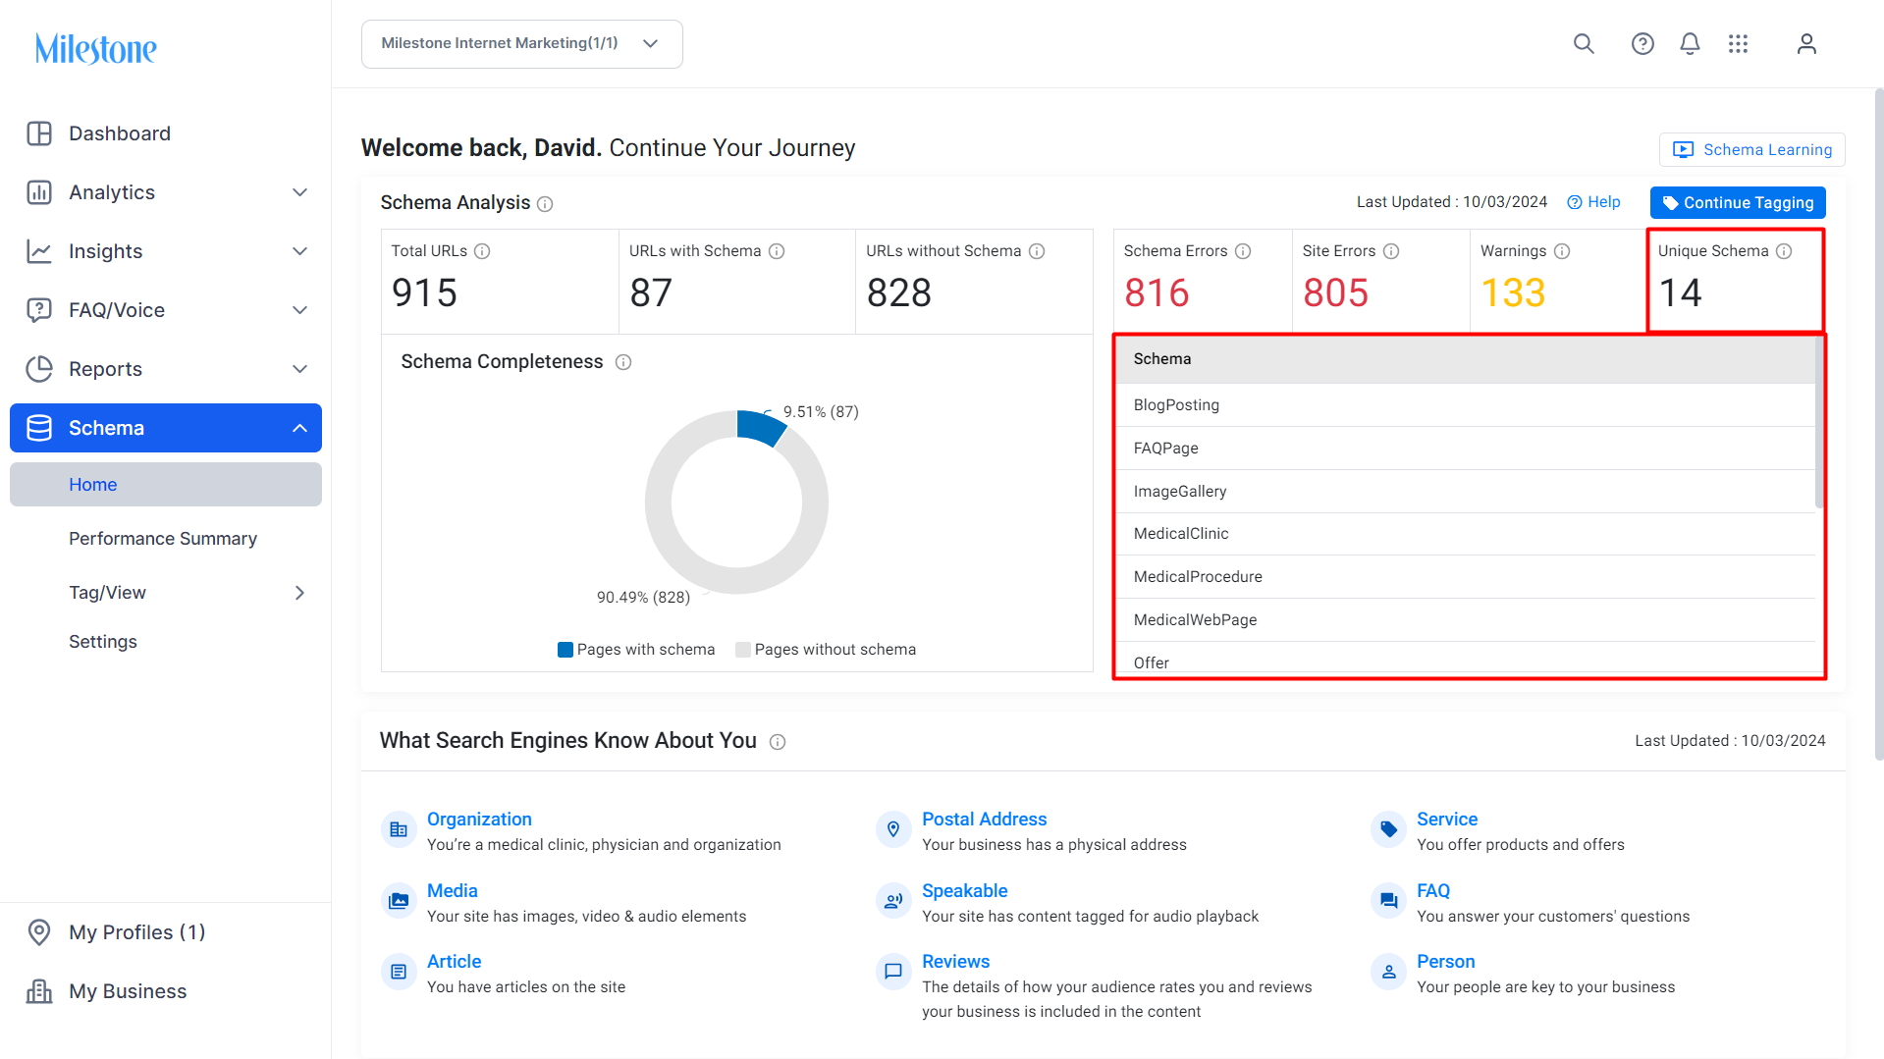
Task: Click the Milestone logo
Action: 95,48
